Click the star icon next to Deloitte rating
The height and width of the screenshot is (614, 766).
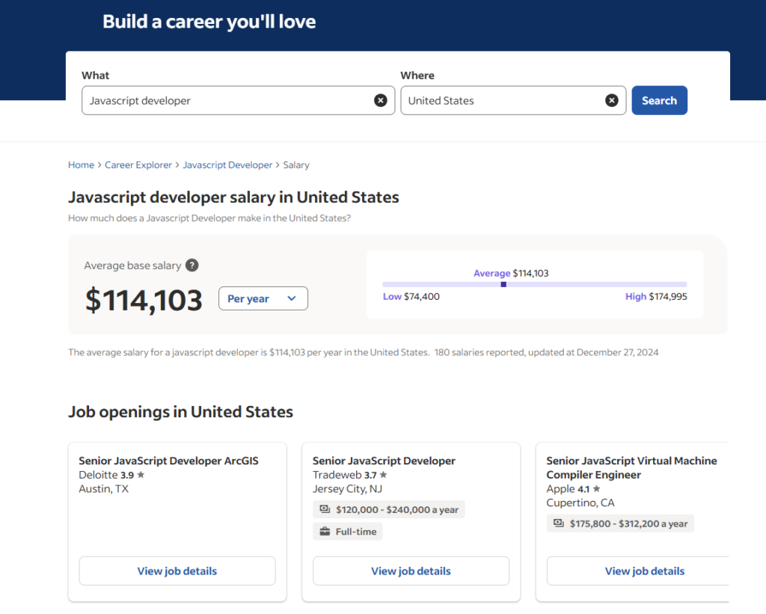click(x=141, y=474)
